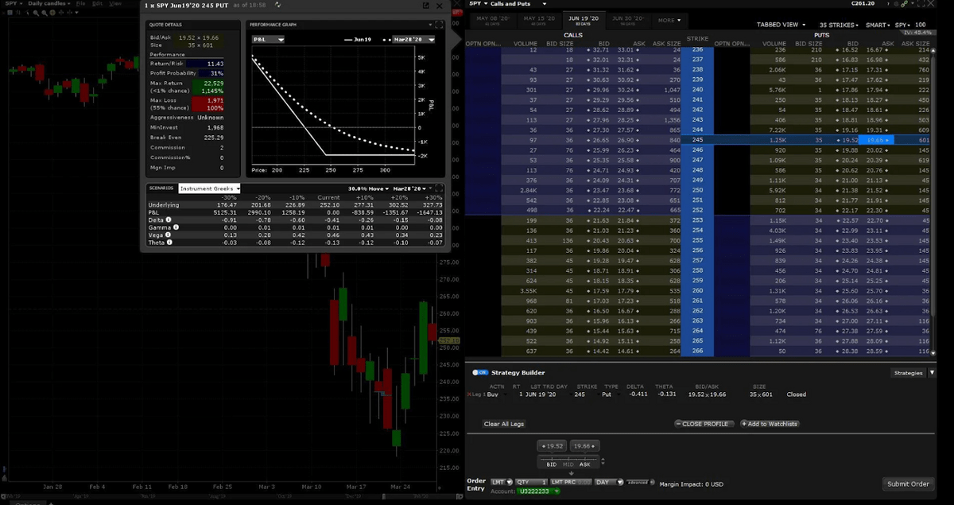The height and width of the screenshot is (505, 954).
Task: Click the Strategies button
Action: [x=908, y=372]
